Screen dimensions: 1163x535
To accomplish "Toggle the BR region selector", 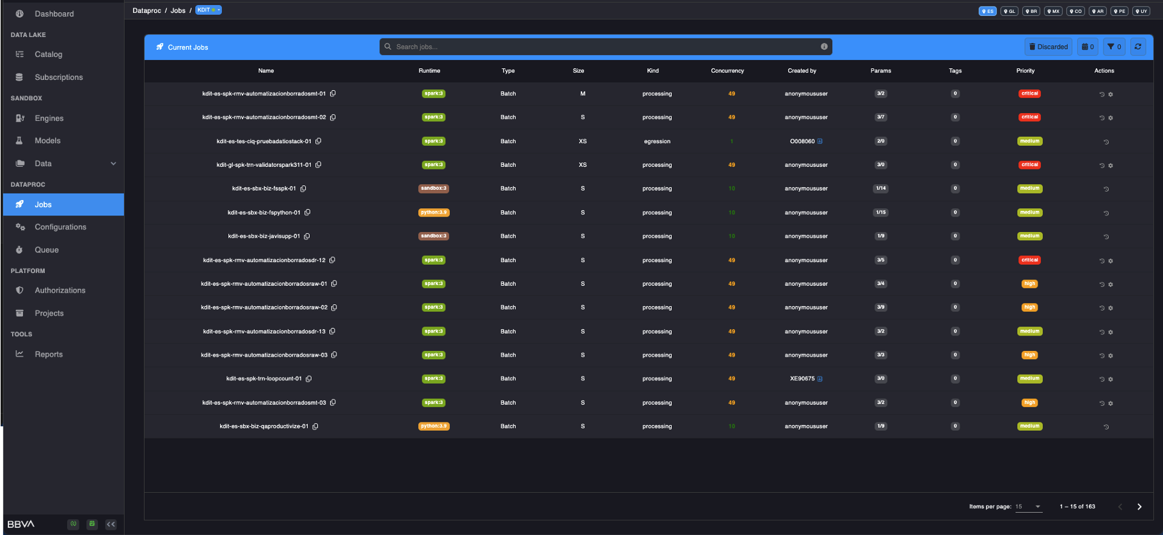I will pyautogui.click(x=1031, y=11).
